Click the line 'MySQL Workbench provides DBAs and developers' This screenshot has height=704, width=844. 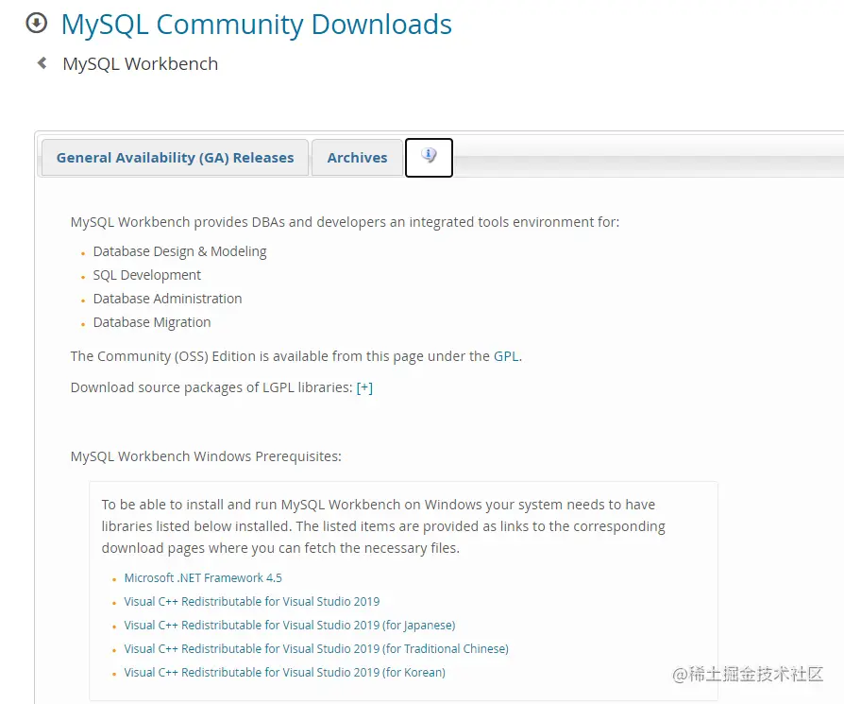(x=345, y=222)
